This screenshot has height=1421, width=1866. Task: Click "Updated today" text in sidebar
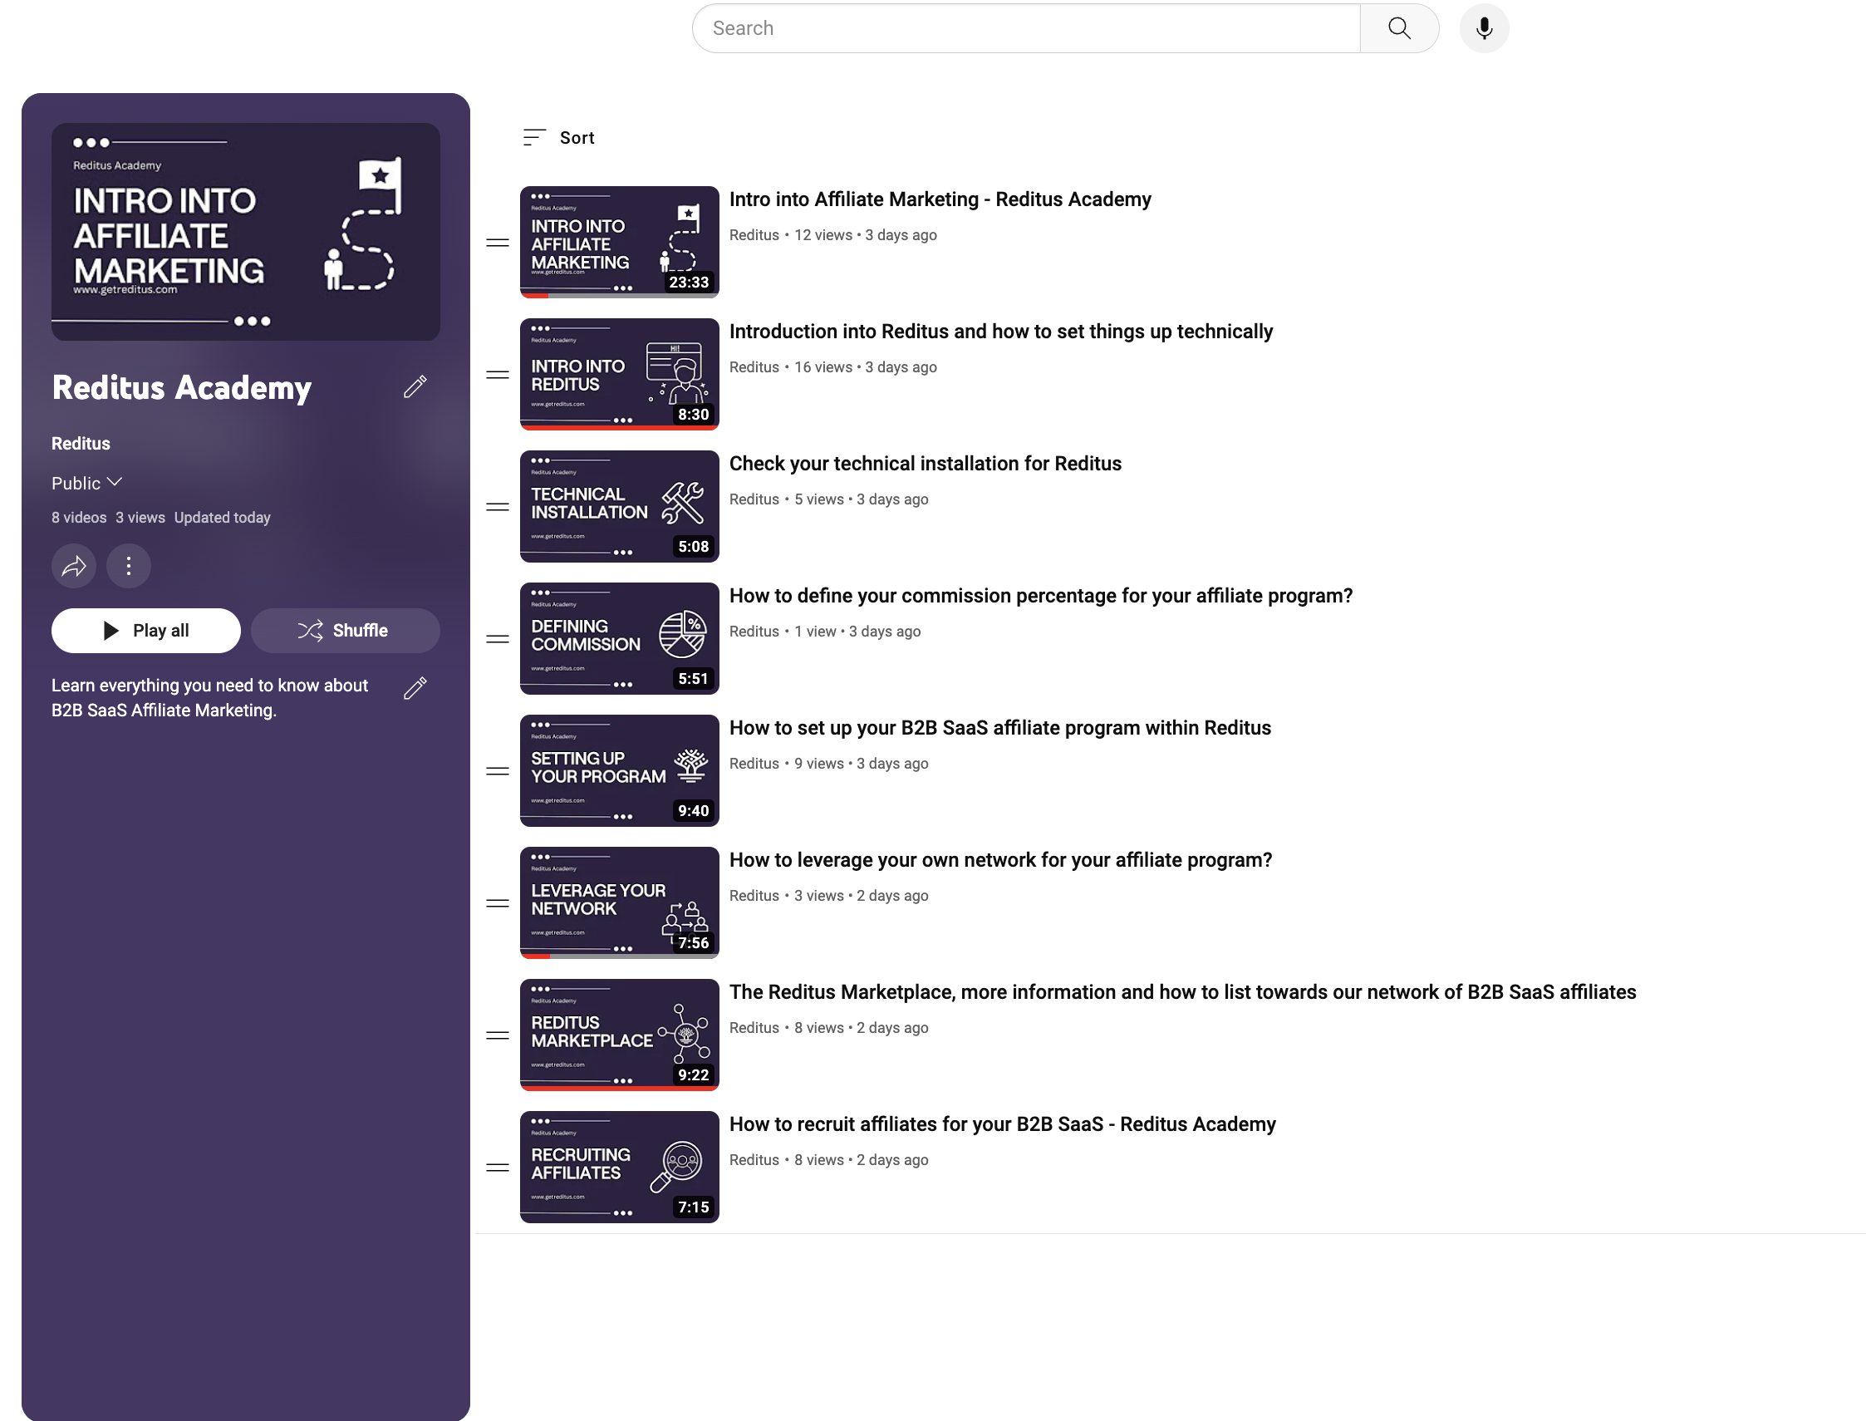(x=223, y=518)
